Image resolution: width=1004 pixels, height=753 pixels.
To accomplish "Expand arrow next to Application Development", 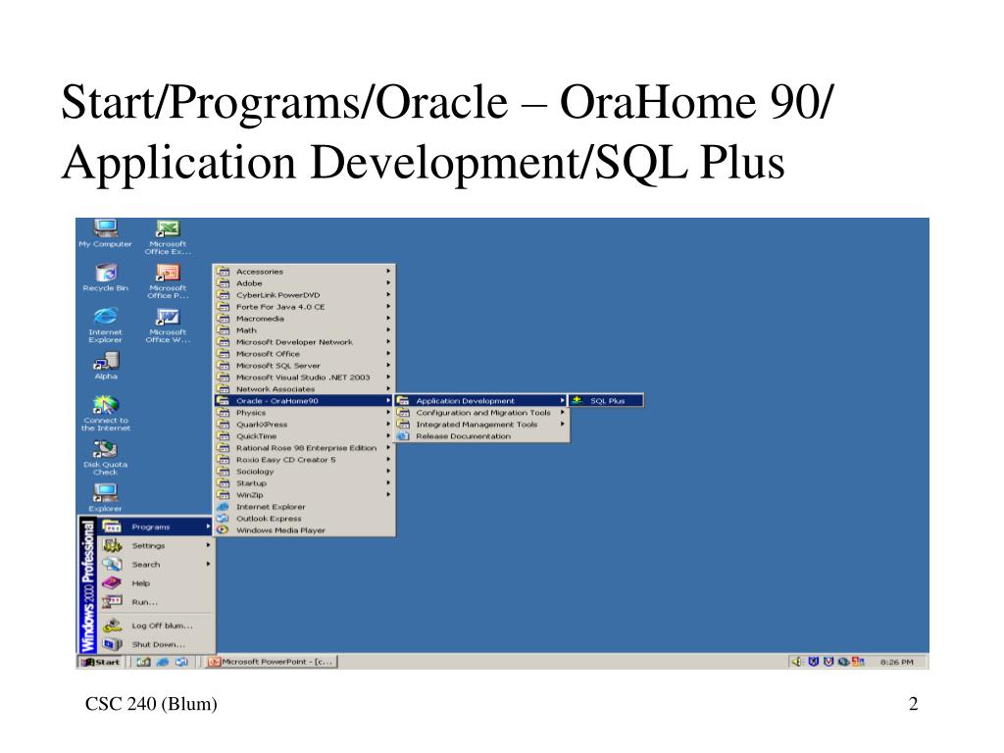I will click(562, 400).
